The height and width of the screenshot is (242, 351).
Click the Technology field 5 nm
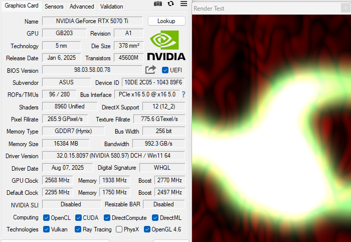pyautogui.click(x=61, y=46)
